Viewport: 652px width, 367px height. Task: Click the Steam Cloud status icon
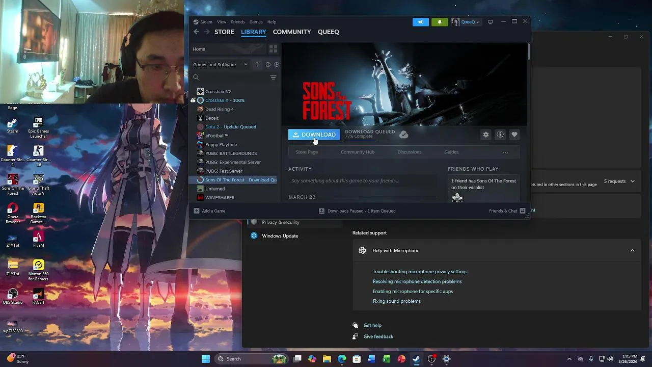coord(403,135)
